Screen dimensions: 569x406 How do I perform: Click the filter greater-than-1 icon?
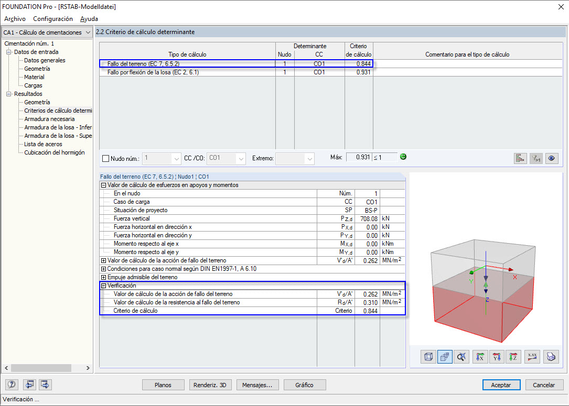(x=536, y=158)
